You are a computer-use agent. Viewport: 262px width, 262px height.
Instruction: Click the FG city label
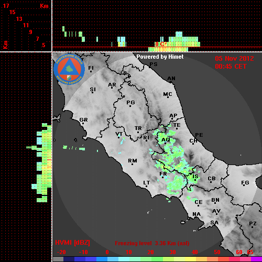[245, 183]
